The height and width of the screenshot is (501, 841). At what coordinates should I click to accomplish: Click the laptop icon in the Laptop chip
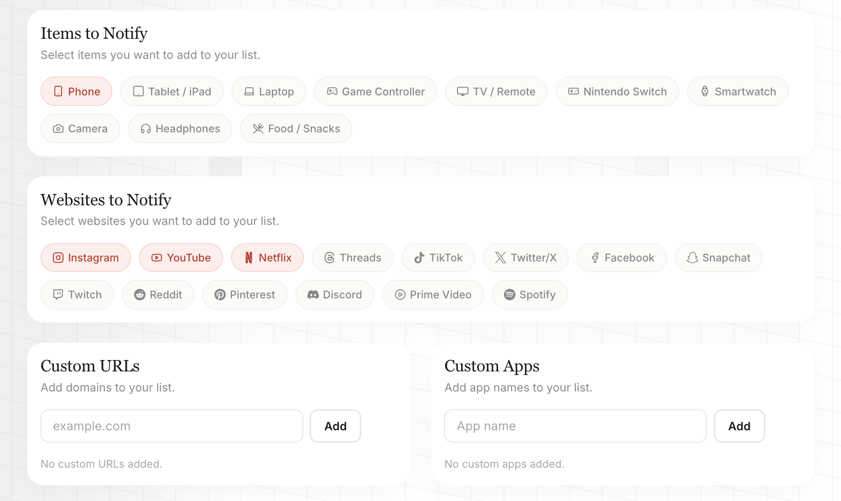point(249,91)
